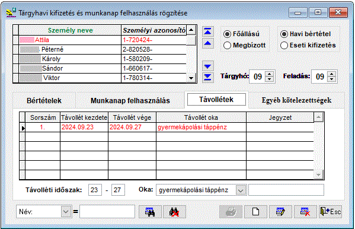Click the Feladás value field
This screenshot has height=229, width=355.
[x=320, y=77]
